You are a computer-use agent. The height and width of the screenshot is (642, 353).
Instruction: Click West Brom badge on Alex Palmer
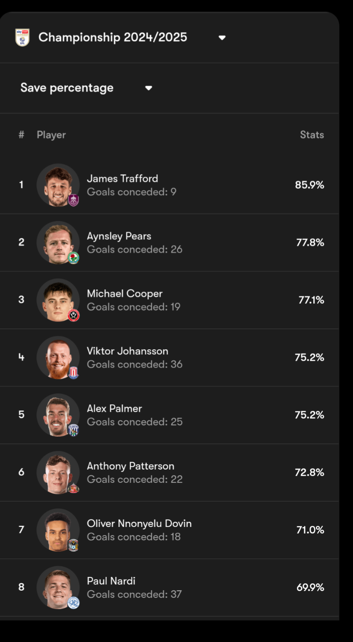(74, 430)
